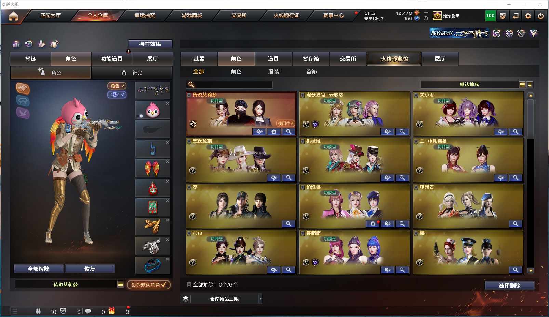
Task: Toggle the eye visibility checkbox
Action: pos(117,95)
